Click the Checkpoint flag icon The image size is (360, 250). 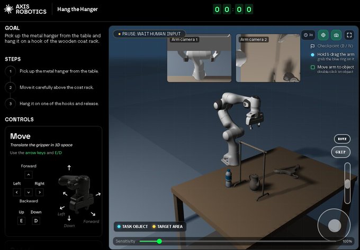tap(312, 47)
